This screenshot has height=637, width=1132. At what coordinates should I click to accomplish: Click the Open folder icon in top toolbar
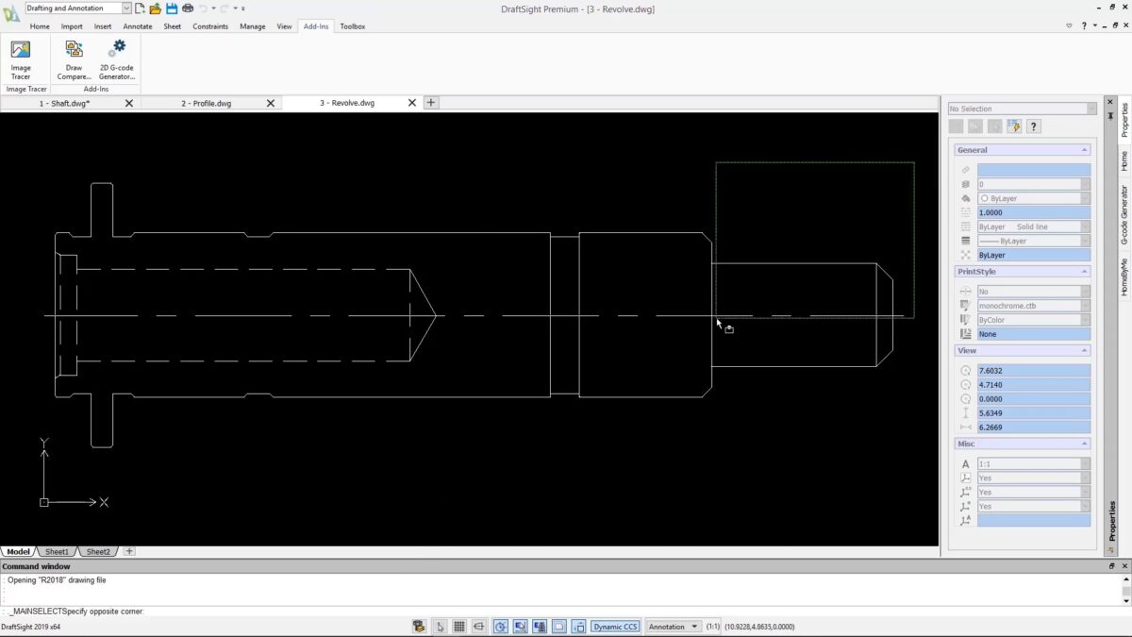(x=156, y=8)
